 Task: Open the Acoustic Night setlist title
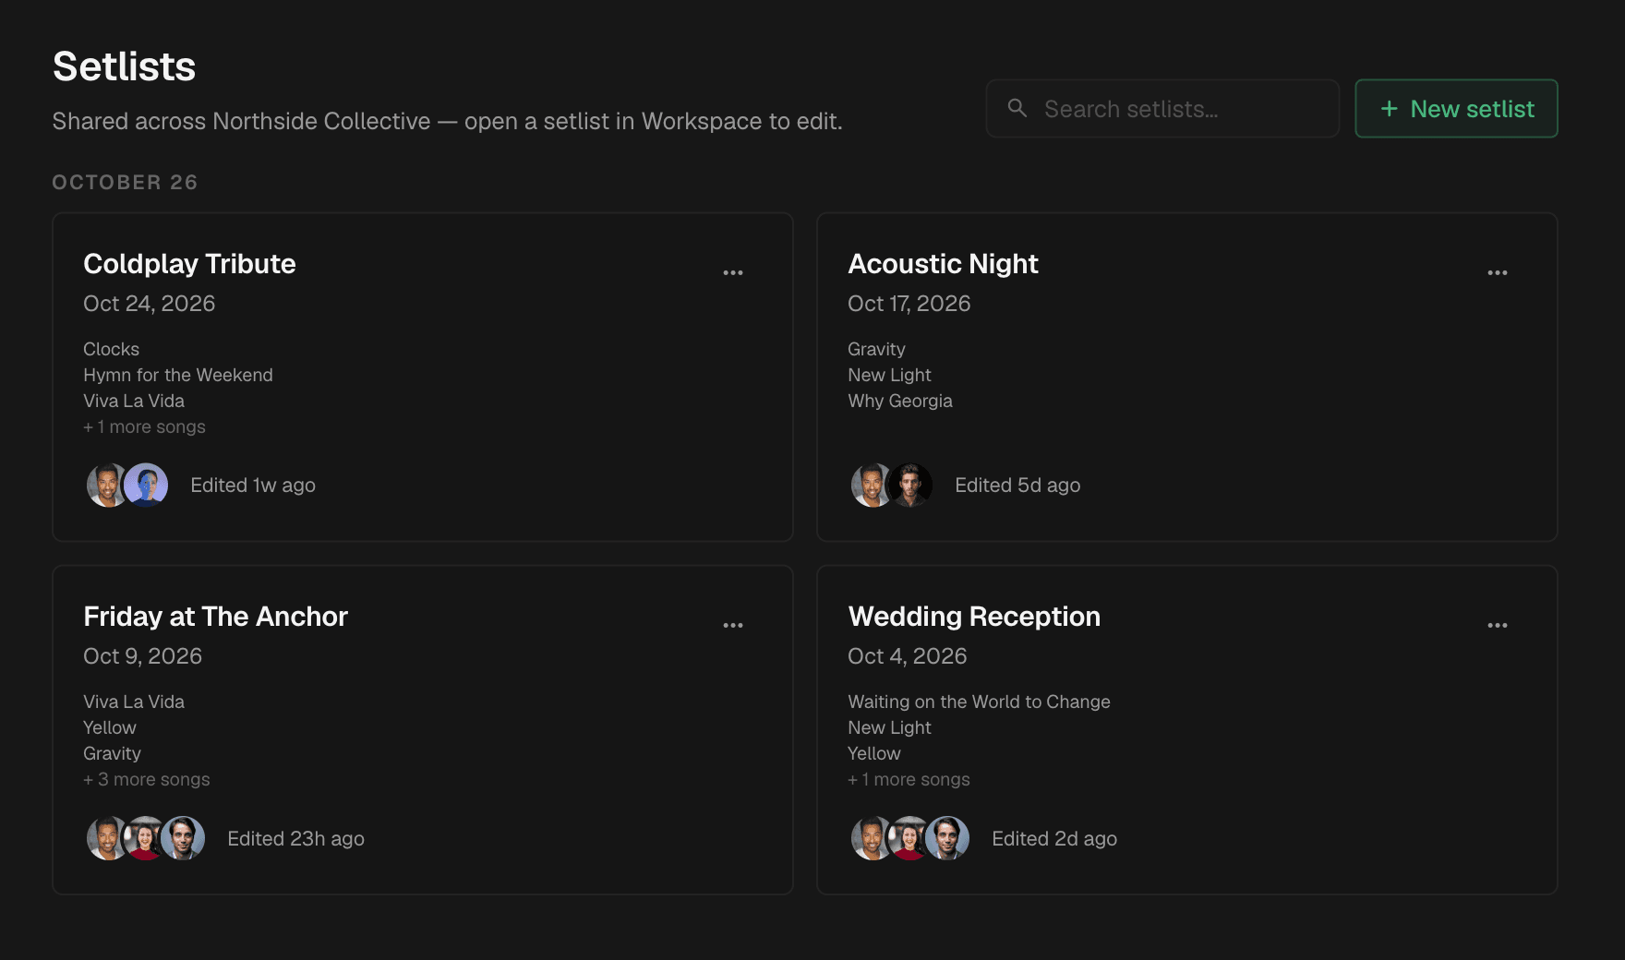coord(943,264)
